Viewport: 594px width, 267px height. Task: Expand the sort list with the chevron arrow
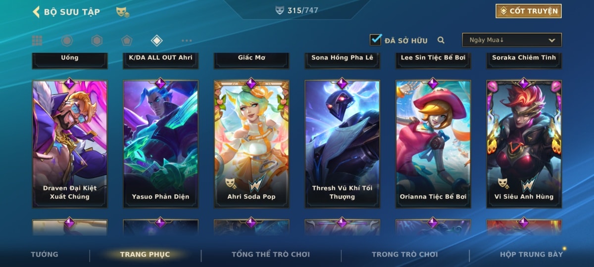(552, 41)
